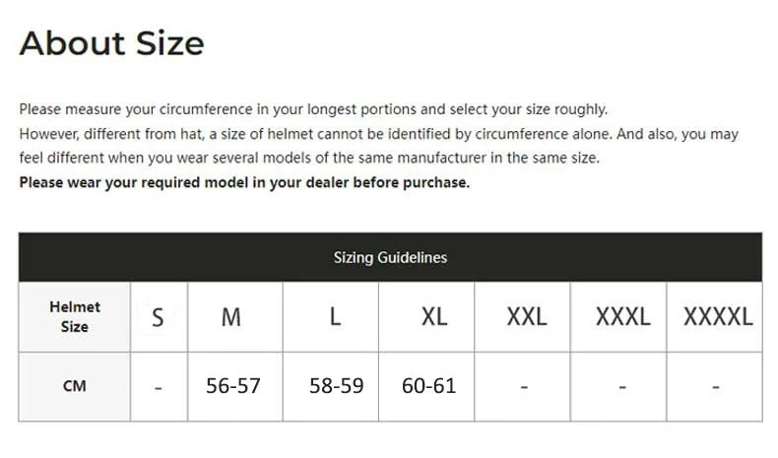The image size is (778, 458).
Task: Select the 58-59 measurement cell
Action: (x=336, y=385)
